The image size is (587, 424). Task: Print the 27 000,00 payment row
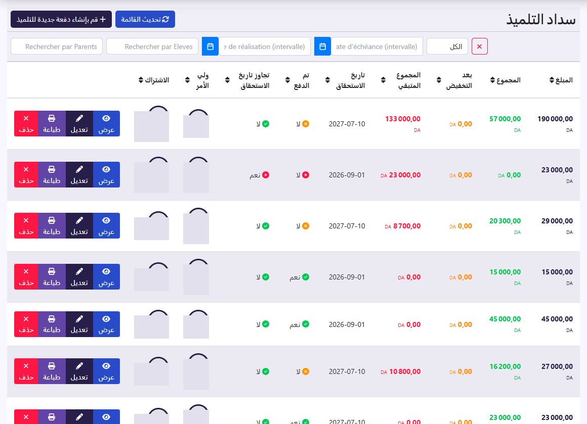coord(52,371)
